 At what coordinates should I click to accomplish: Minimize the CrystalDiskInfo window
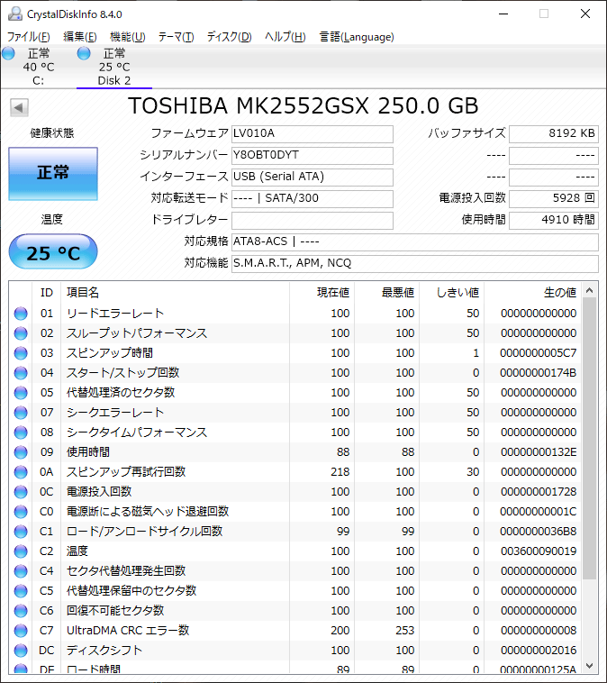(503, 14)
